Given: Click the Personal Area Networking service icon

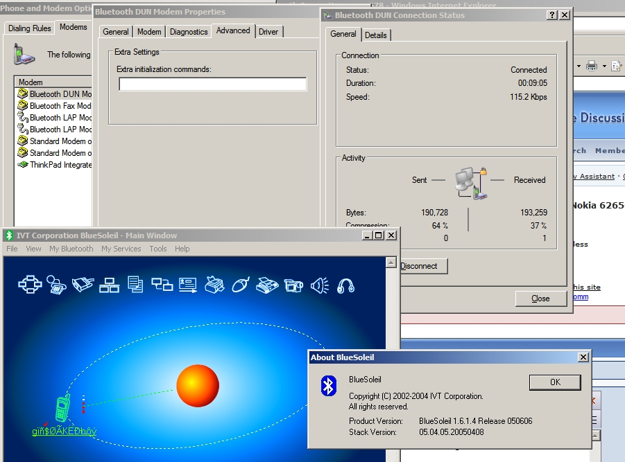Looking at the screenshot, I should point(30,285).
